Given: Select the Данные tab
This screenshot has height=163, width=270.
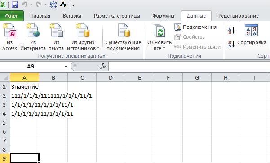Looking at the screenshot, I should (196, 16).
